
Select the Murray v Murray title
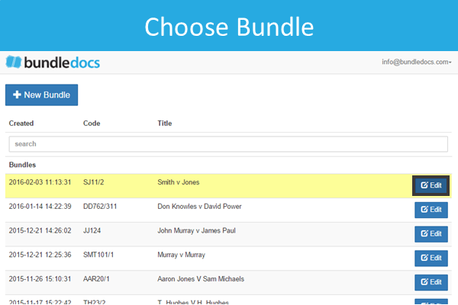click(182, 255)
